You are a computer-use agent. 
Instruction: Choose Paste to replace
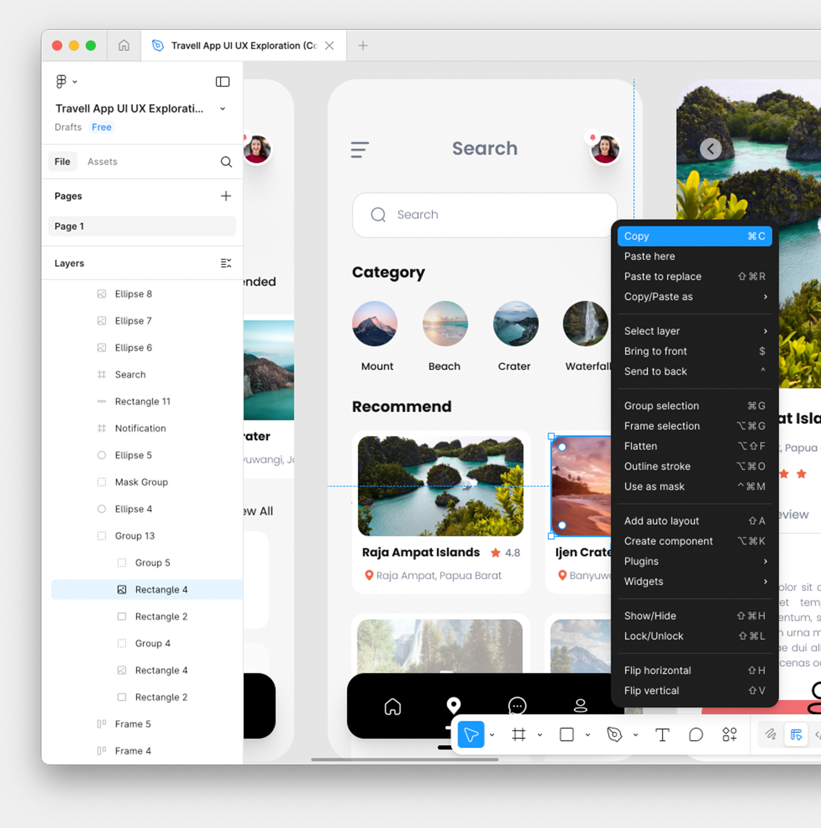(x=694, y=276)
